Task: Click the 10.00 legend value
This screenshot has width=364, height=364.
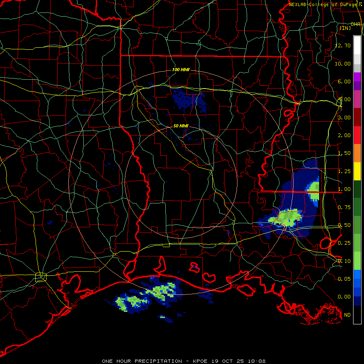Action: tap(343, 63)
